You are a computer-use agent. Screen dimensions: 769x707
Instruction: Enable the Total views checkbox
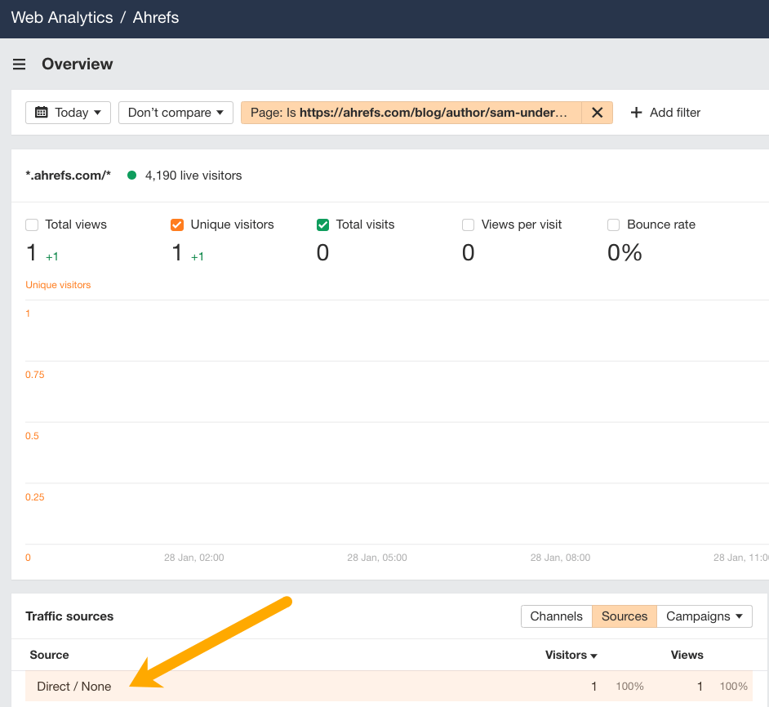(x=31, y=224)
